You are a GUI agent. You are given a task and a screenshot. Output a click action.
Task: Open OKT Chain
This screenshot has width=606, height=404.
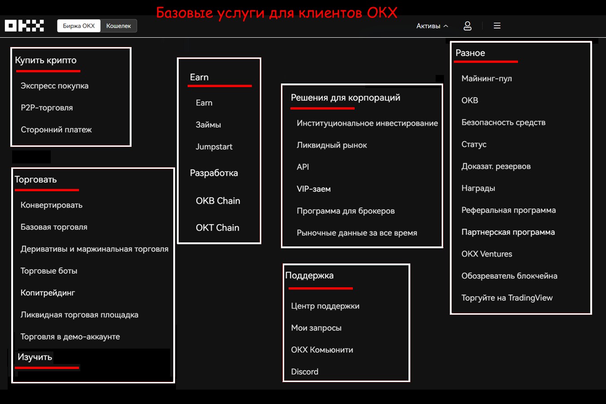(x=218, y=228)
